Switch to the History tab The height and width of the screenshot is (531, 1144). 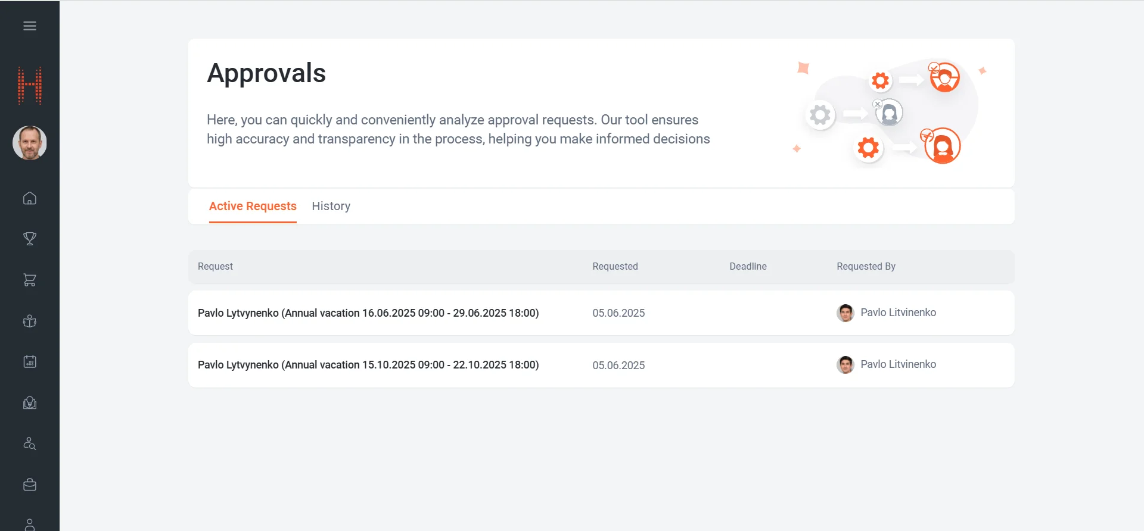coord(331,206)
